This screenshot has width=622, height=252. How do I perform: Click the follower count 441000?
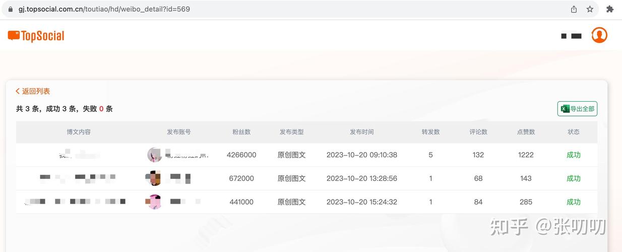pos(241,202)
